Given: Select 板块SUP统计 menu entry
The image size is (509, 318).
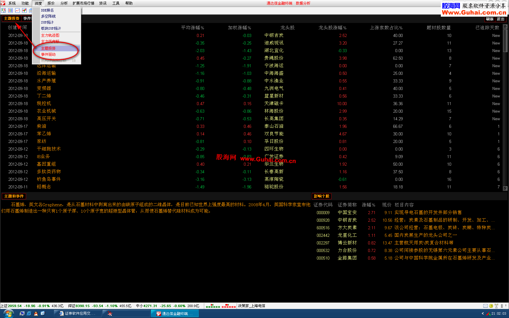Looking at the screenshot, I should pos(56,28).
